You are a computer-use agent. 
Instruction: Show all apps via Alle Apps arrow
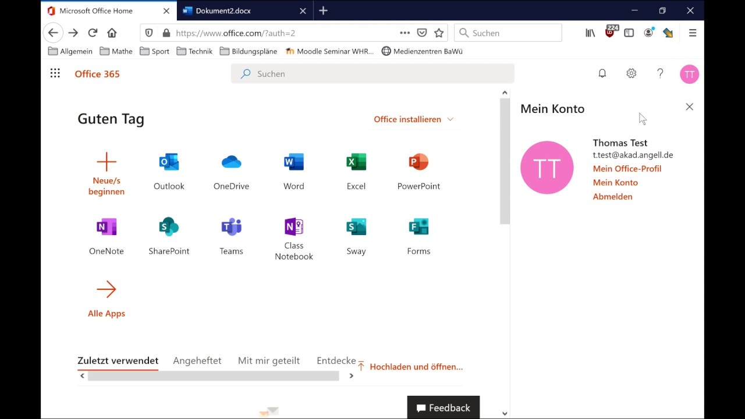[x=107, y=289]
